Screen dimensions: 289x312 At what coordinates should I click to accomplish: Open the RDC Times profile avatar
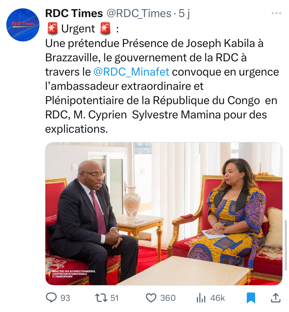23,25
